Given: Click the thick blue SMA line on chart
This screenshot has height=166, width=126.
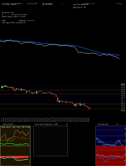Looking at the screenshot, I should click(83, 48).
